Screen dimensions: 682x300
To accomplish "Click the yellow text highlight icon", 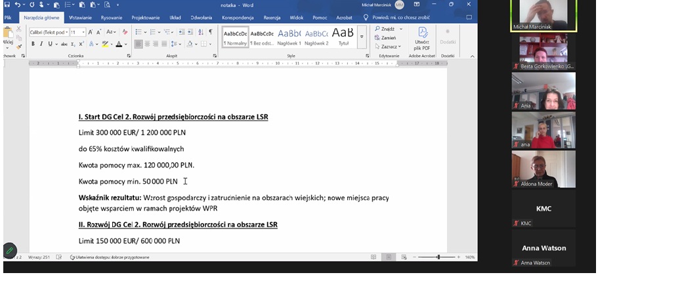I will point(104,44).
